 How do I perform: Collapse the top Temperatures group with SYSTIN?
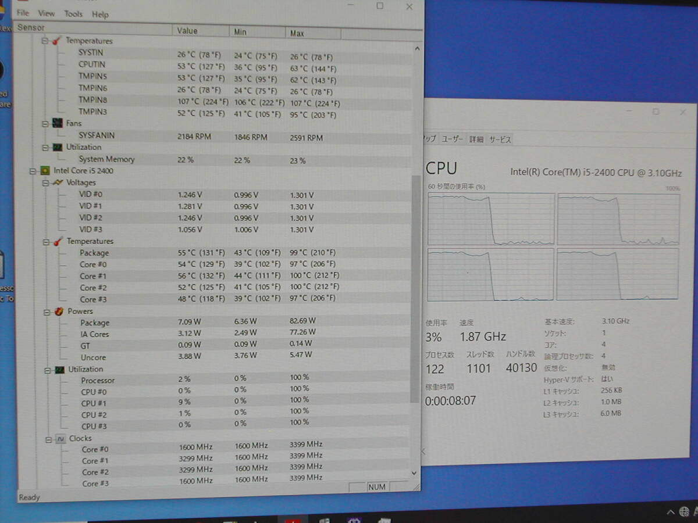pos(46,41)
